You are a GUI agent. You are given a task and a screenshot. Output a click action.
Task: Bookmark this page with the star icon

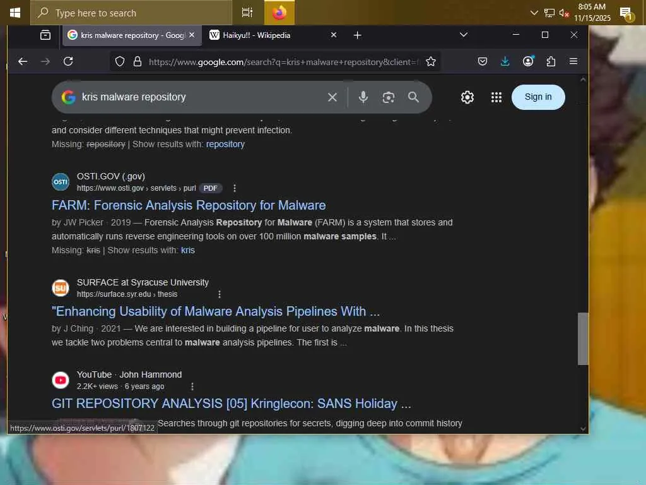point(431,61)
